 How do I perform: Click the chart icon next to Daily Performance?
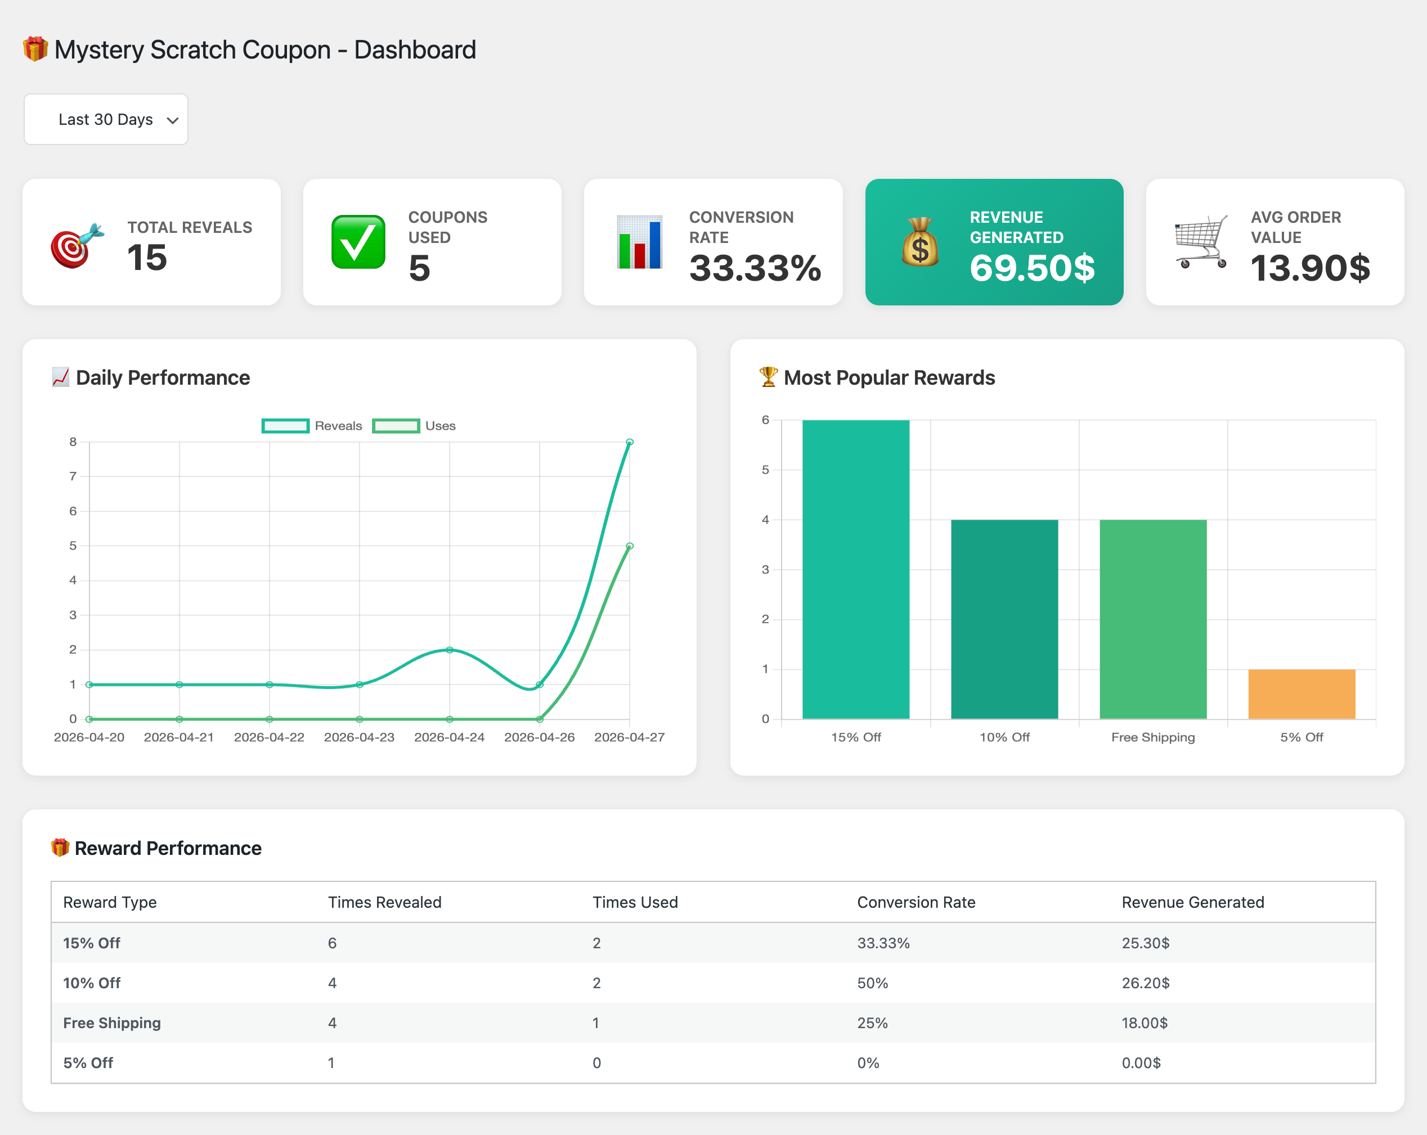(x=60, y=377)
